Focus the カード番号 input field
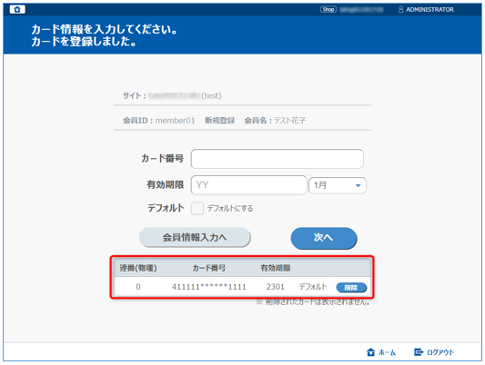The height and width of the screenshot is (365, 485). click(x=278, y=159)
